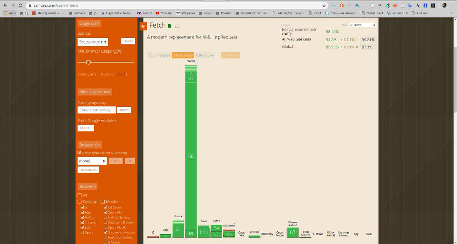
Task: Adjust the Min. browser usage slider handle
Action: (x=88, y=62)
